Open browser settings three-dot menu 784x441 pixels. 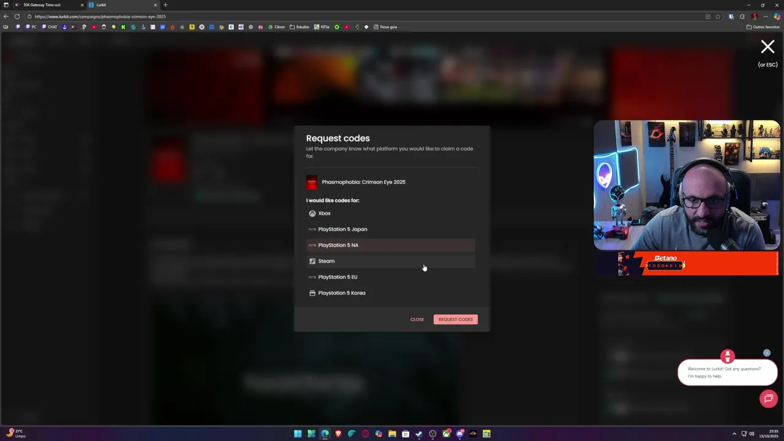coord(765,17)
